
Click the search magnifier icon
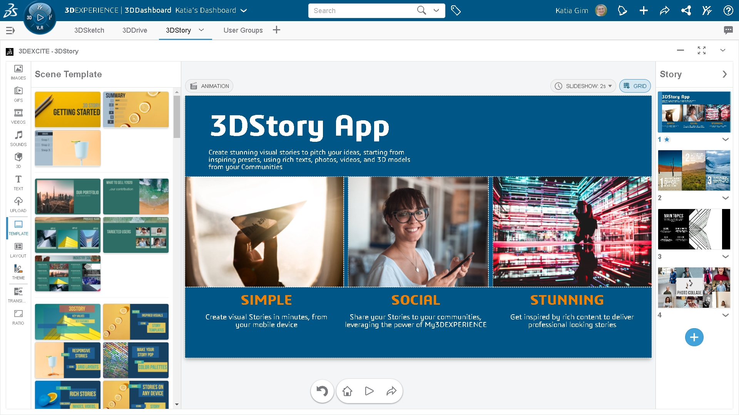[421, 10]
